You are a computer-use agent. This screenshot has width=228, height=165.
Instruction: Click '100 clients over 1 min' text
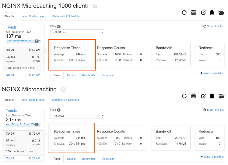point(19,151)
